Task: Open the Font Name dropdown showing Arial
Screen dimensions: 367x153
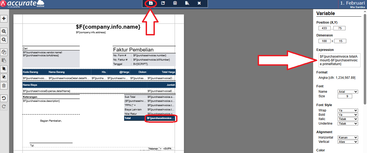Action: [x=348, y=92]
